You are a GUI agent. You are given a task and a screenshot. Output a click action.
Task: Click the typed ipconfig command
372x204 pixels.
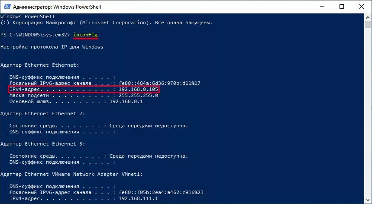tap(85, 35)
